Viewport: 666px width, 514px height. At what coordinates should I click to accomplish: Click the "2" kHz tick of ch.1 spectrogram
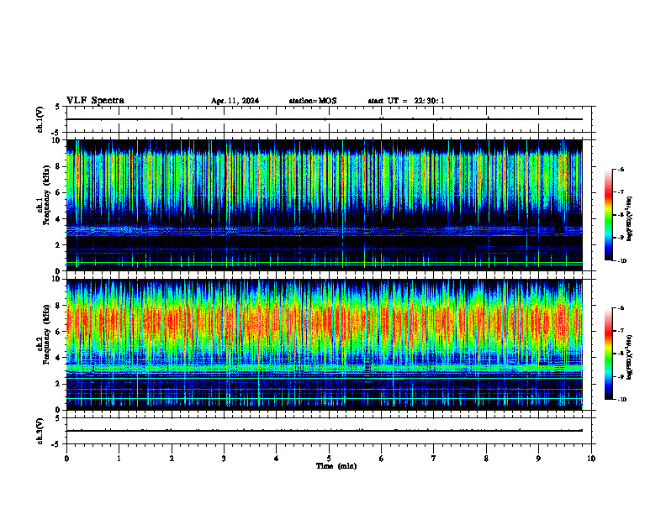59,245
